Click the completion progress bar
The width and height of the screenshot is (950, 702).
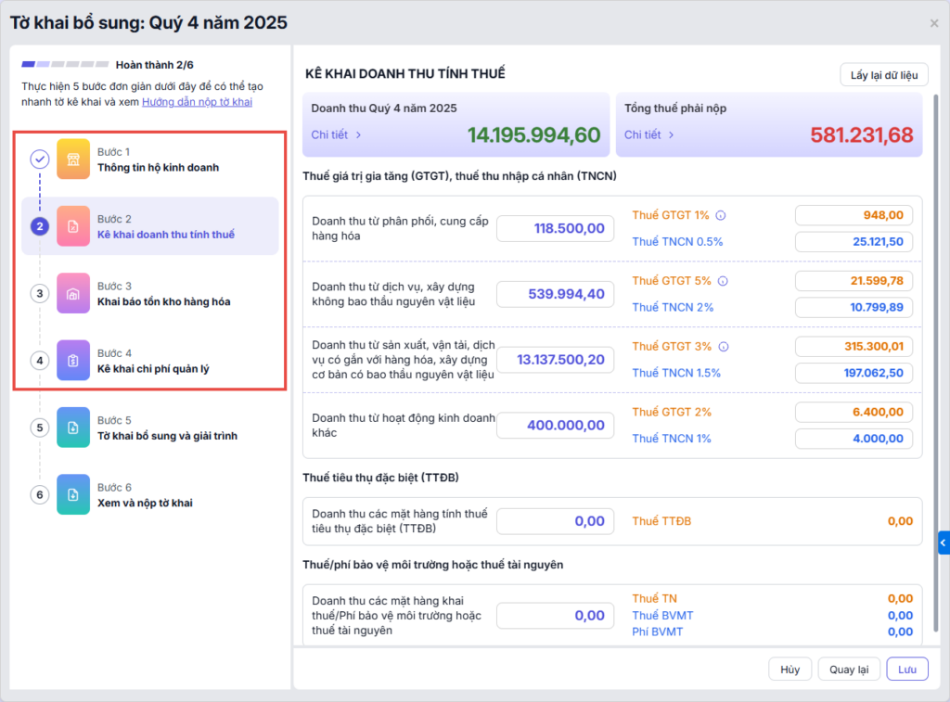click(64, 65)
